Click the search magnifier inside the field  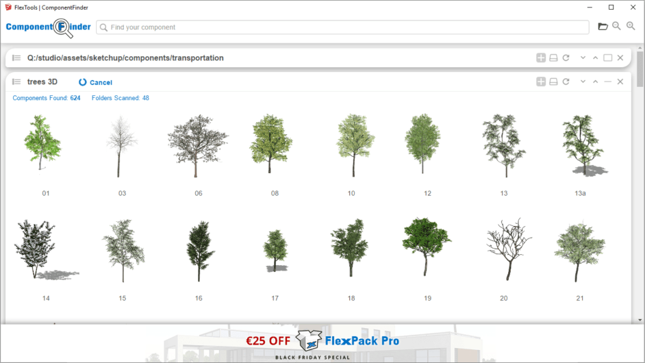coord(103,27)
